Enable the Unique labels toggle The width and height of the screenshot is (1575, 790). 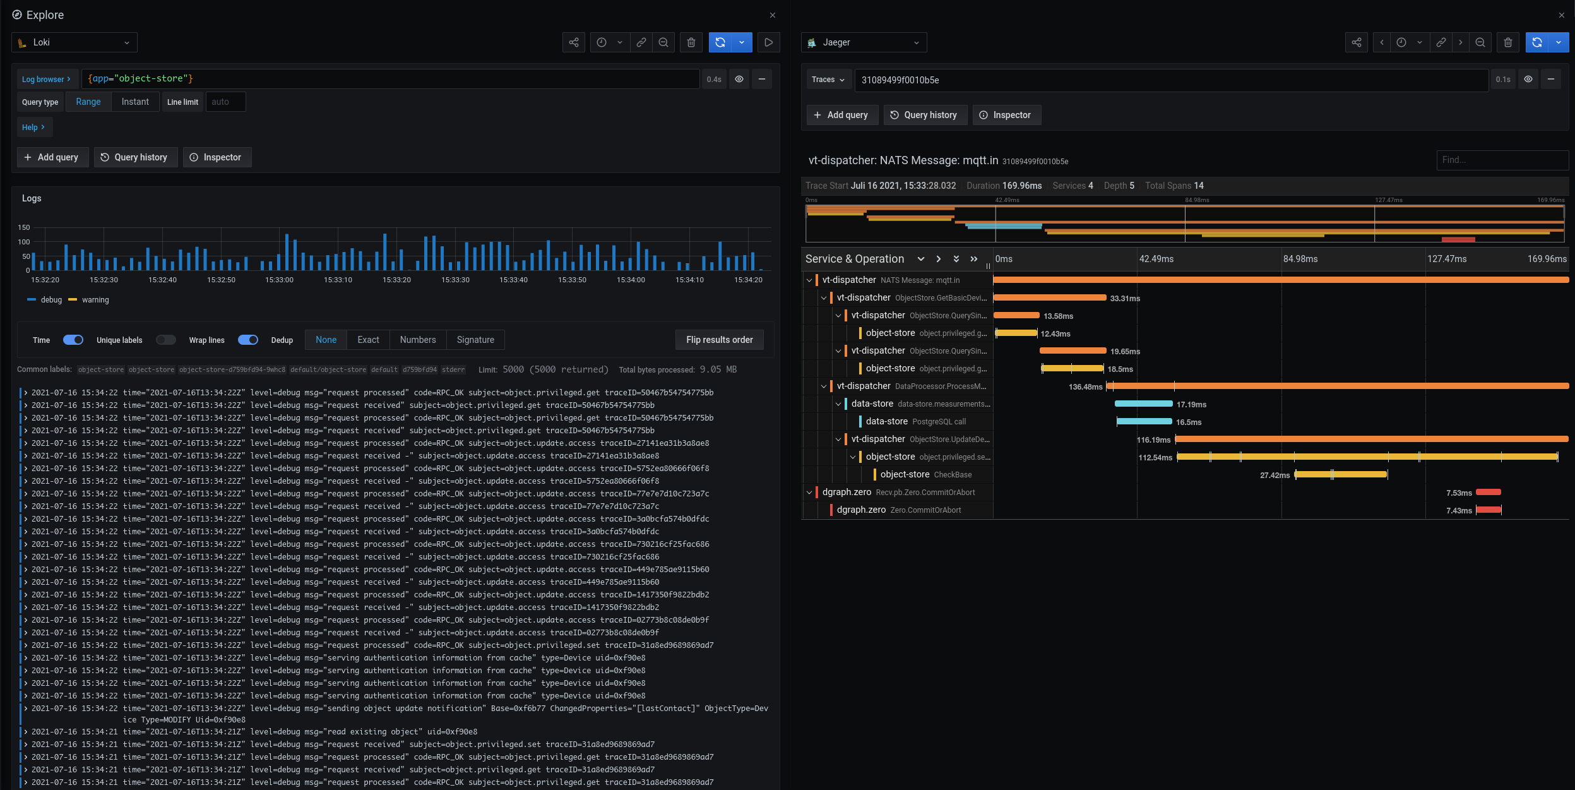(x=166, y=340)
